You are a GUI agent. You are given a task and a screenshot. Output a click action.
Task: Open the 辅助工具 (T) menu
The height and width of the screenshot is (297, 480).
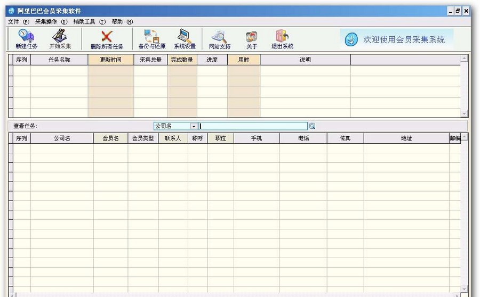[90, 22]
